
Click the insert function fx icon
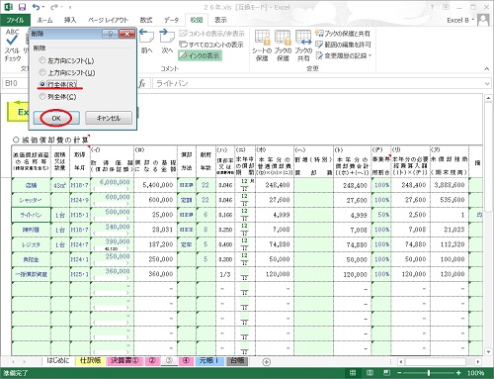142,84
